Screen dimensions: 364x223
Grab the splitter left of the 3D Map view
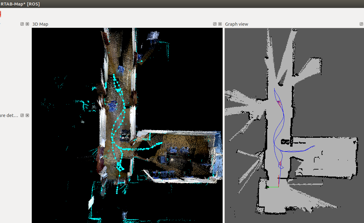(x=31, y=122)
